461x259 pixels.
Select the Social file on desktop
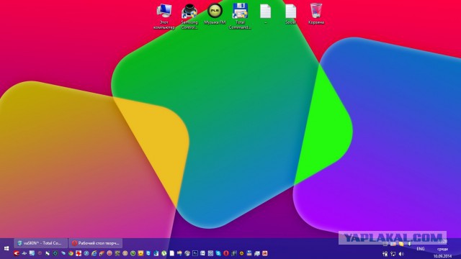[x=291, y=14]
